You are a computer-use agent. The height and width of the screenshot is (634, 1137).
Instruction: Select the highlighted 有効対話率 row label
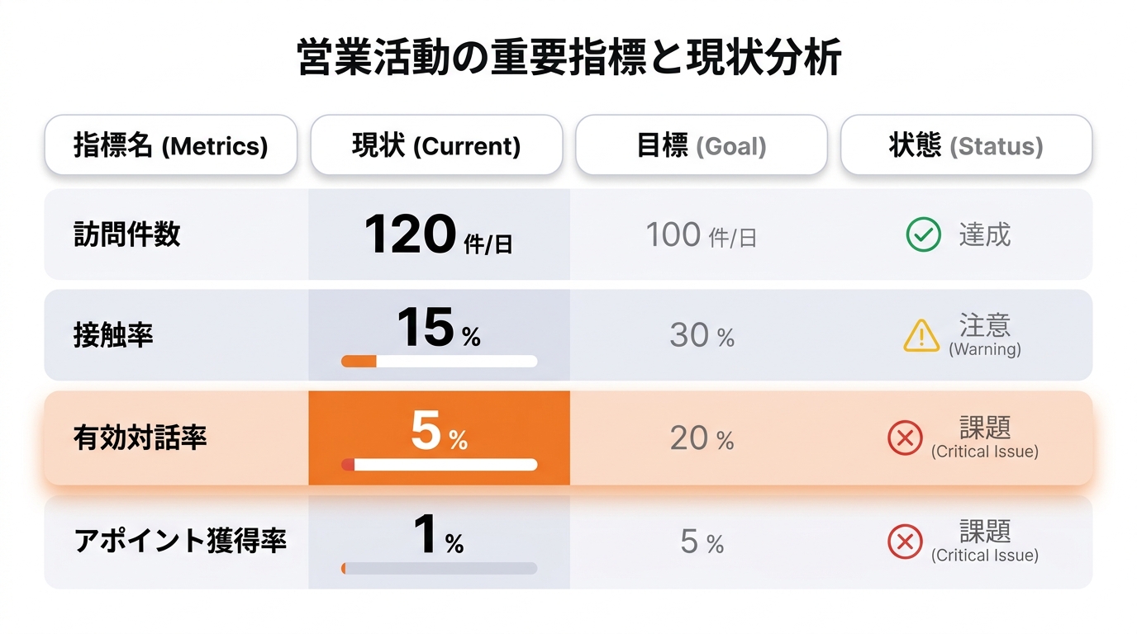140,438
